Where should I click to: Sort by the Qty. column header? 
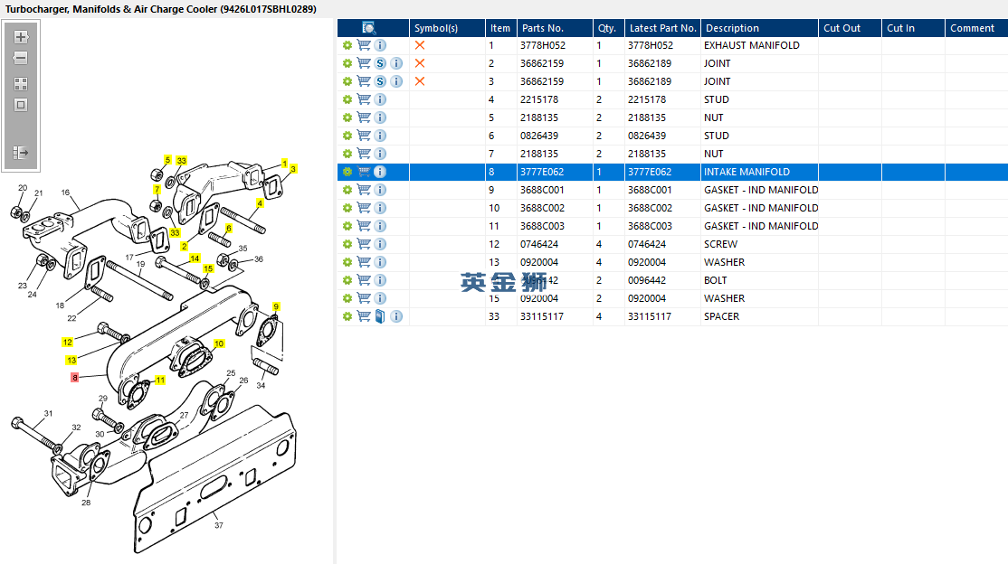coord(608,28)
